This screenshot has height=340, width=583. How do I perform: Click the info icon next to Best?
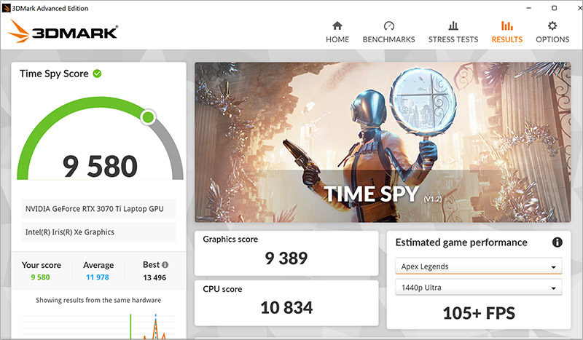click(165, 265)
